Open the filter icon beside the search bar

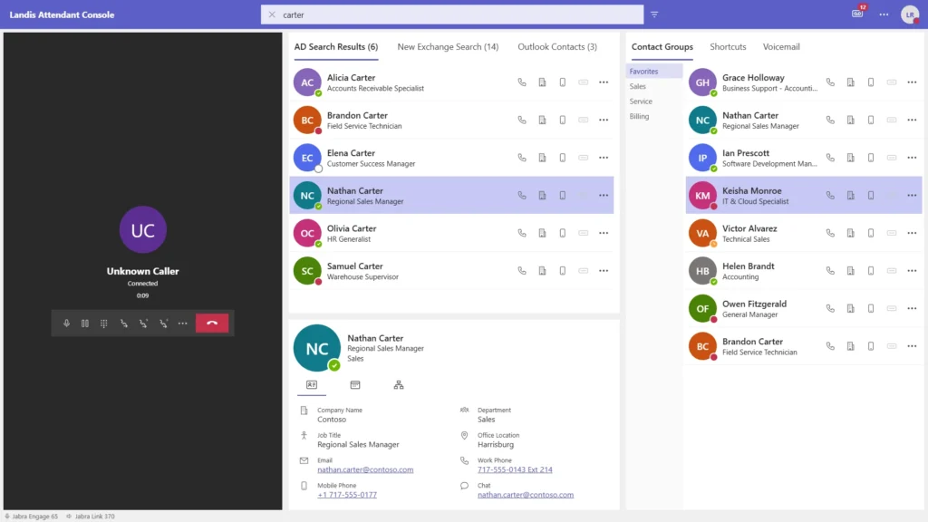(x=654, y=14)
